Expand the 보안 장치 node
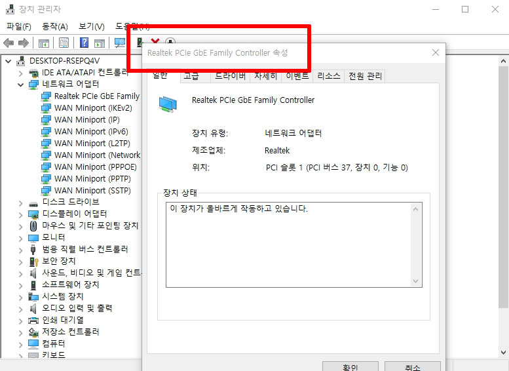The image size is (509, 371). [21, 262]
